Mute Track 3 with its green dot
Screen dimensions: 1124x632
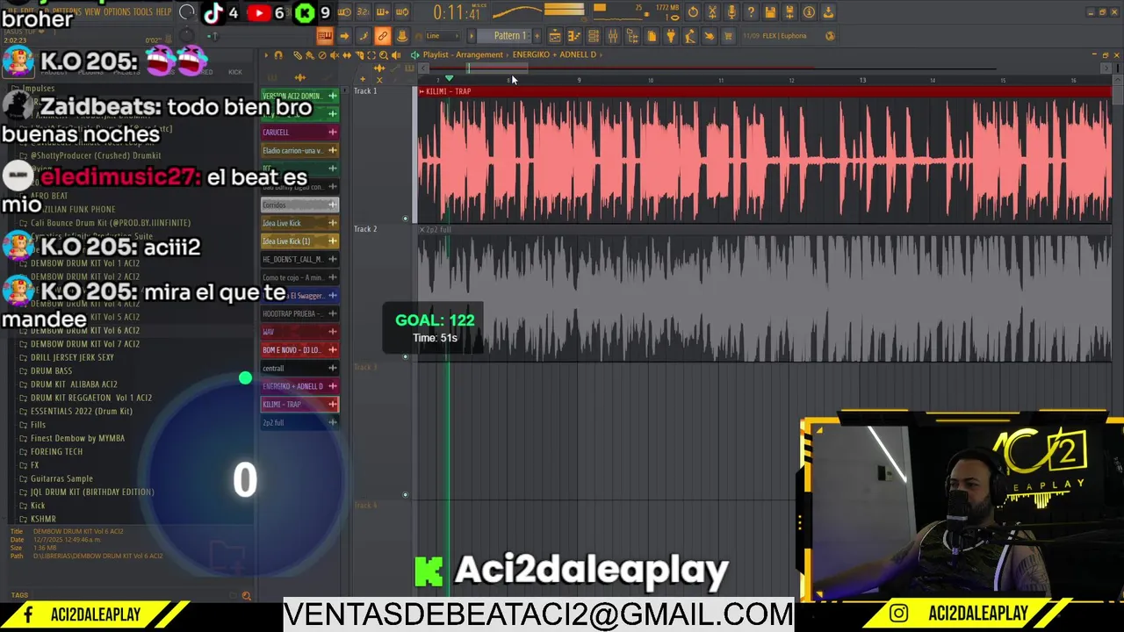click(x=405, y=494)
